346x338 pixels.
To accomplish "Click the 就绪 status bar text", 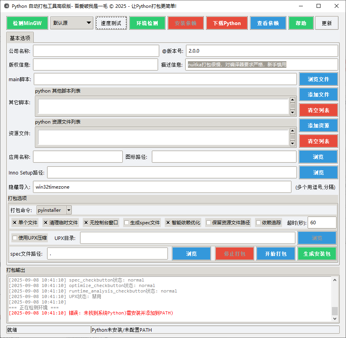I will click(x=12, y=330).
